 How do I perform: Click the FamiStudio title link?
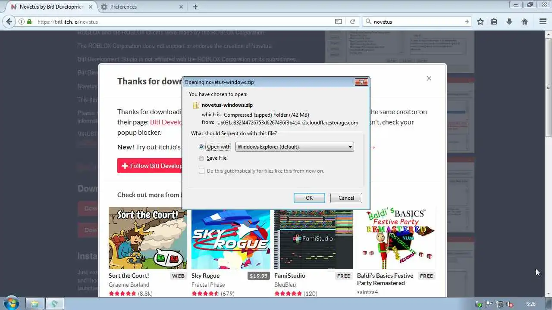[x=290, y=276]
